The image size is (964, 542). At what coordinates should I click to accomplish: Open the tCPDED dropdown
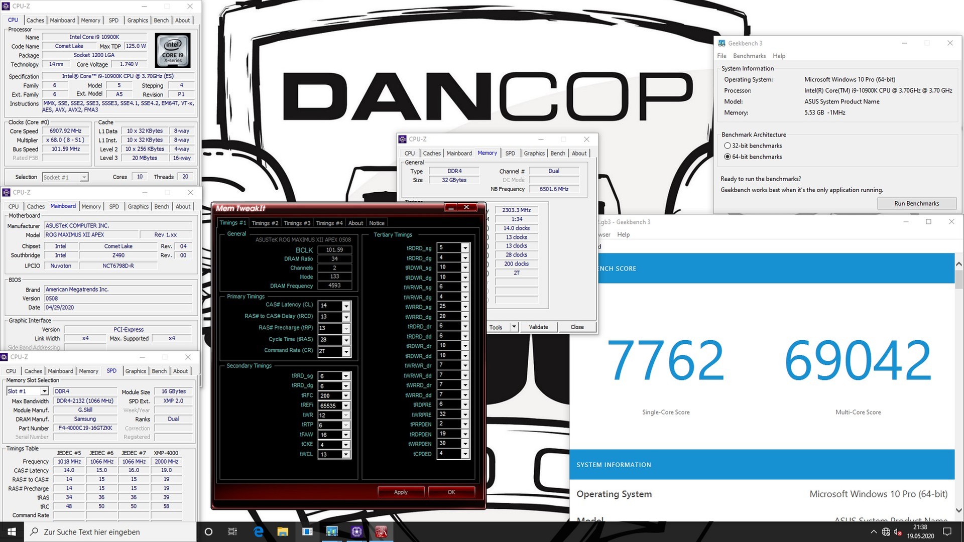(465, 454)
